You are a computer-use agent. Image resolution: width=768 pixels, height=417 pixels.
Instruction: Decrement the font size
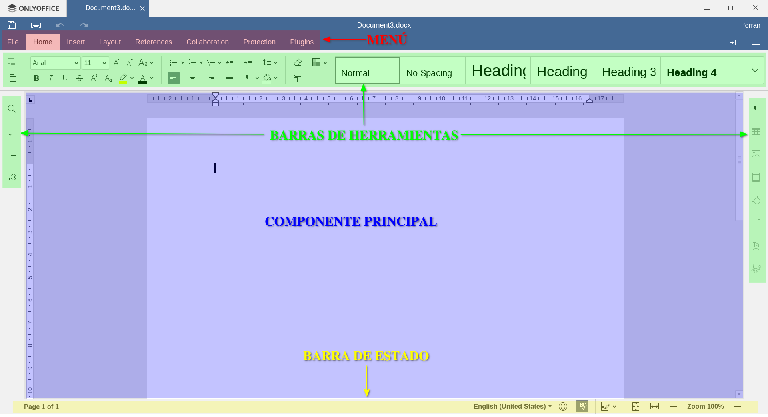130,63
